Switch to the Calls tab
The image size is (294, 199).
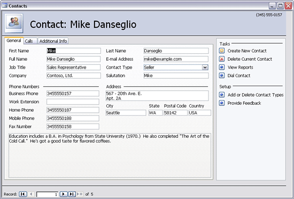(x=30, y=41)
